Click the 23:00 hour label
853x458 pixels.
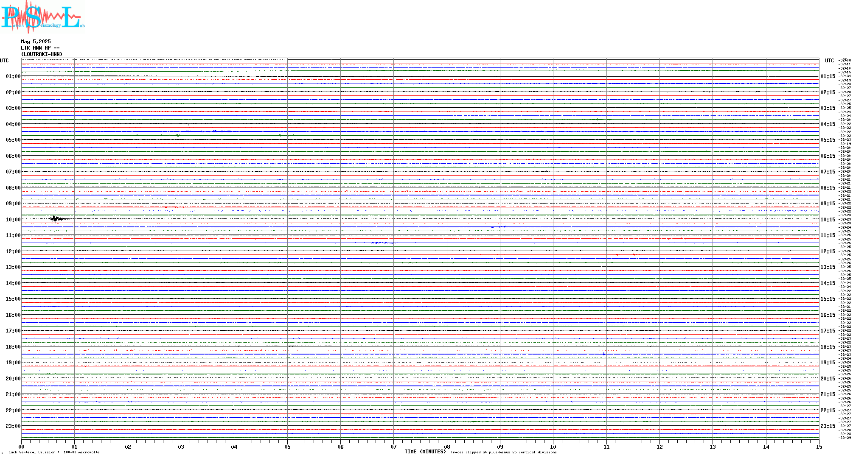pos(13,426)
